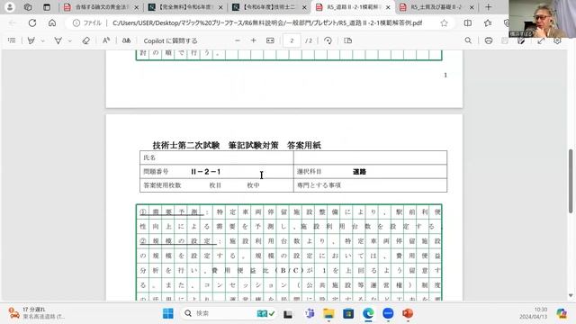Open Microsoft Store from taskbar
The height and width of the screenshot is (324, 576).
pos(348,313)
